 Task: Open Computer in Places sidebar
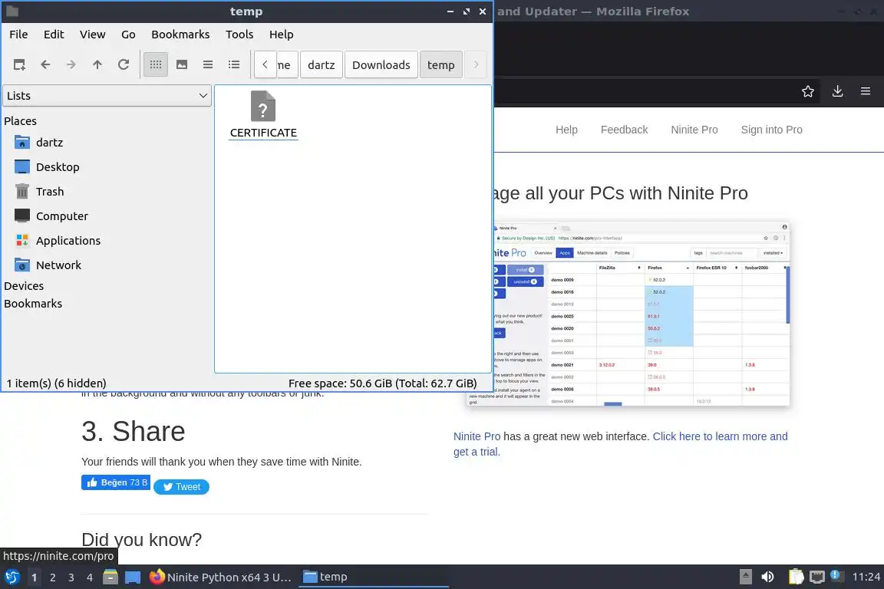coord(62,216)
